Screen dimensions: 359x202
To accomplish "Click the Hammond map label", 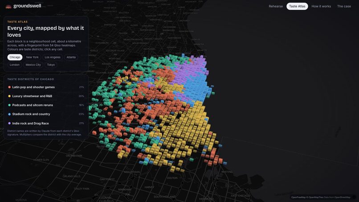I will coord(206,199).
